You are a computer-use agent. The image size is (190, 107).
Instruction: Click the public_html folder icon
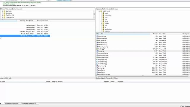point(101,11)
